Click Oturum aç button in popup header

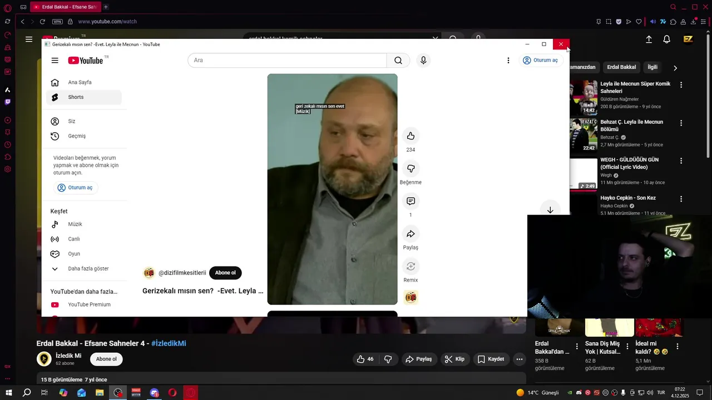pos(540,61)
